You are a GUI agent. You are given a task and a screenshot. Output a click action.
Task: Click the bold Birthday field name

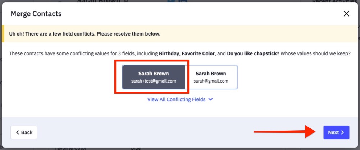tap(169, 53)
